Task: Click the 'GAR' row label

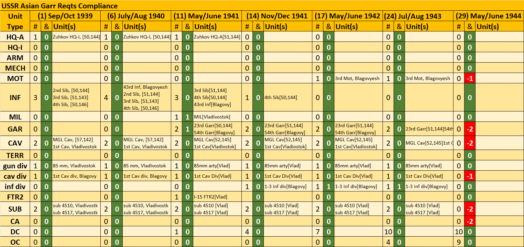Action: [15, 129]
